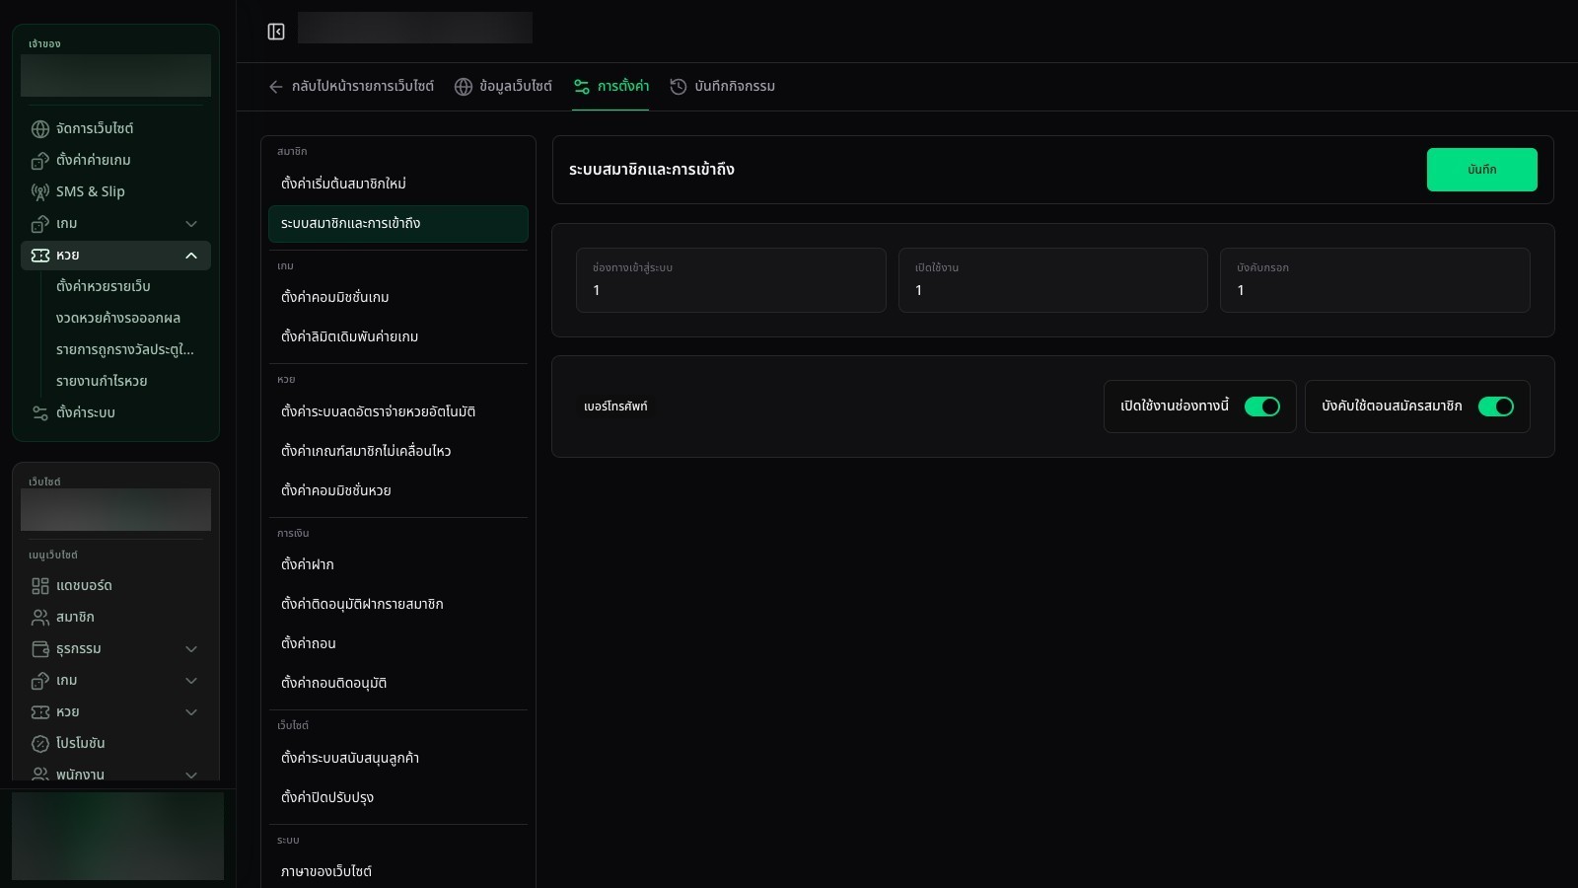Open ตั้งค่าคอมมิชชั่นหวย settings
This screenshot has height=888, width=1578.
398,490
